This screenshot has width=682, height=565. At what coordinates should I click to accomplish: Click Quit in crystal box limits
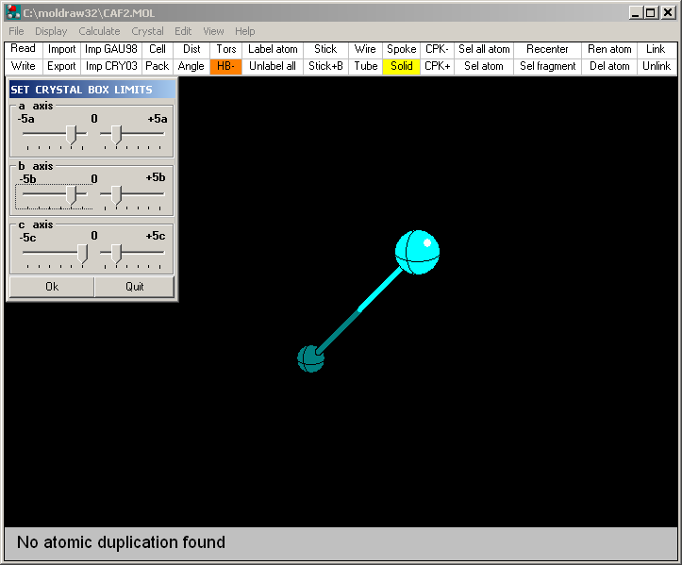pos(134,287)
